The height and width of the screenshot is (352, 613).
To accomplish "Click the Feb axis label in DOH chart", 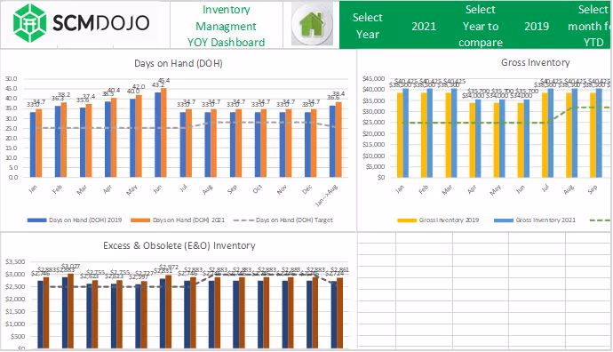I will coord(57,189).
